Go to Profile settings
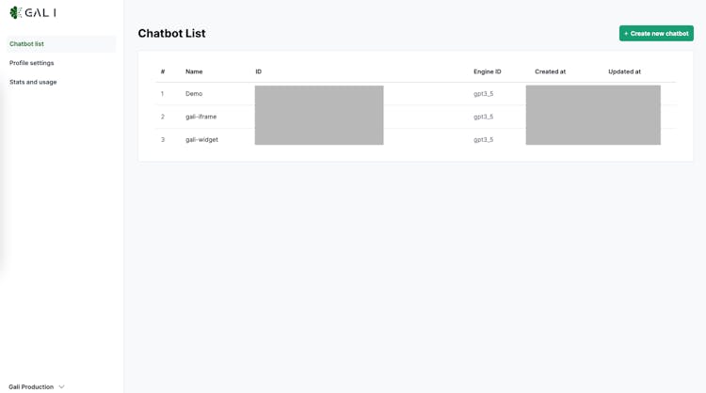The height and width of the screenshot is (393, 706). [32, 63]
